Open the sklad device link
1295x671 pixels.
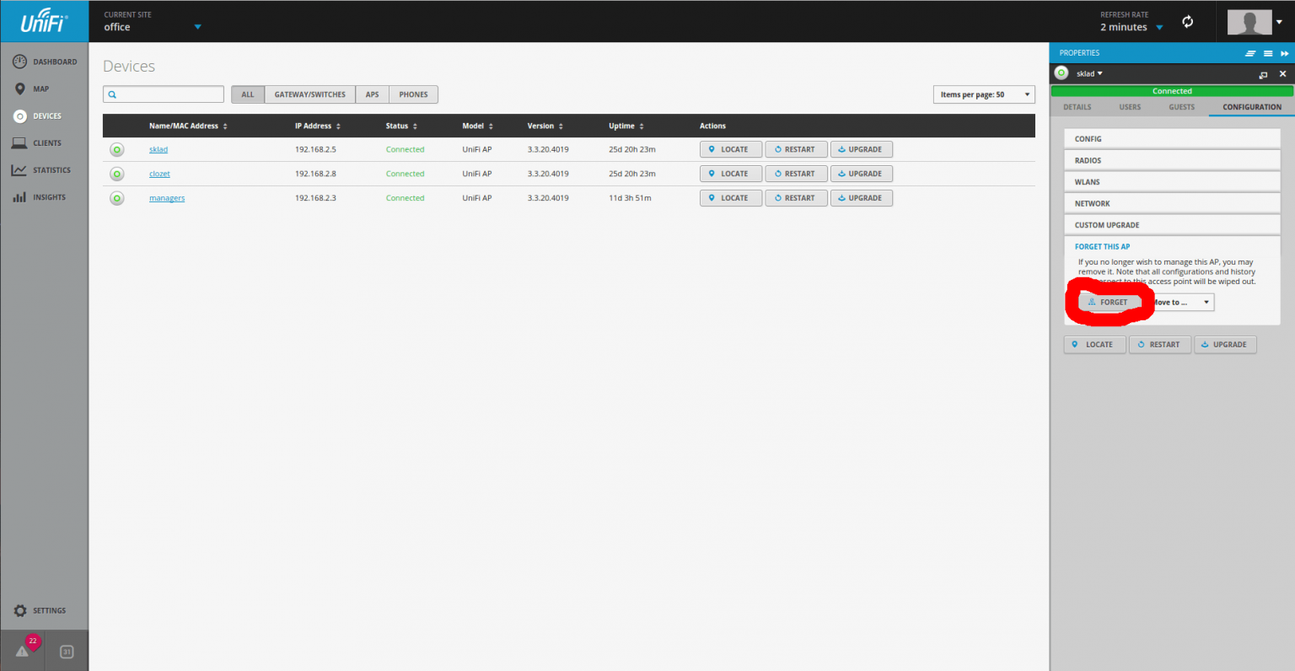pos(159,149)
